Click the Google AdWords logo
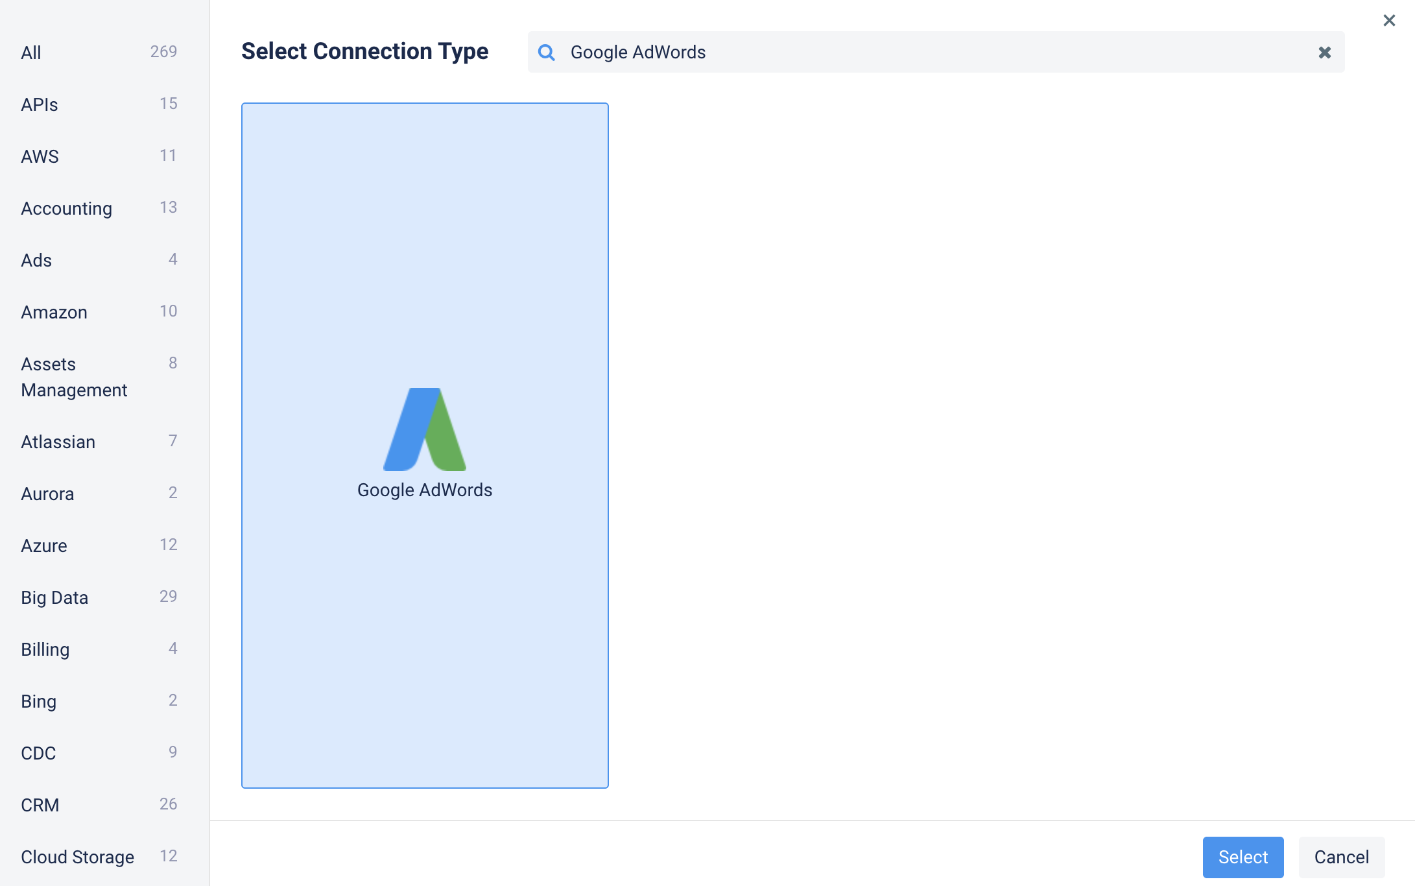 pos(425,429)
